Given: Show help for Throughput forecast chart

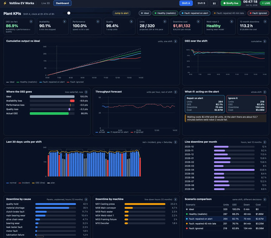Looking at the screenshot, I should (x=175, y=92).
